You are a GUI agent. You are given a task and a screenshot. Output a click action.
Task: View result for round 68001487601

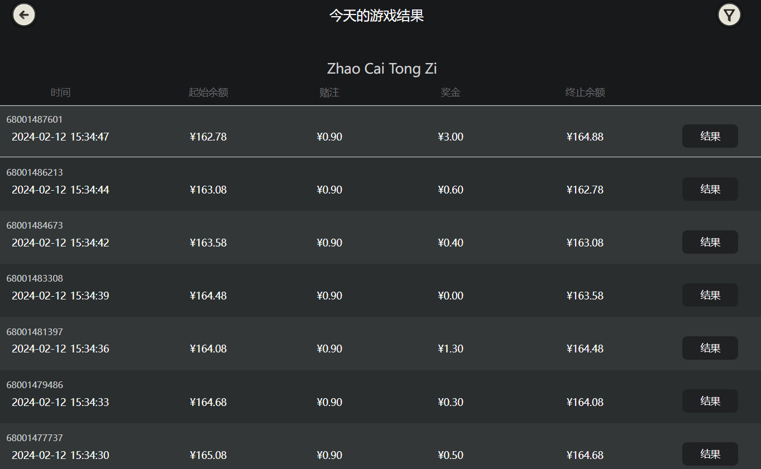pos(710,136)
